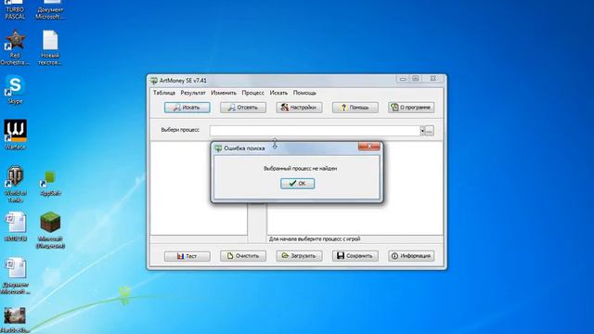This screenshot has width=594, height=334.
Task: Select the Новый текстовый document icon
Action: coord(50,48)
